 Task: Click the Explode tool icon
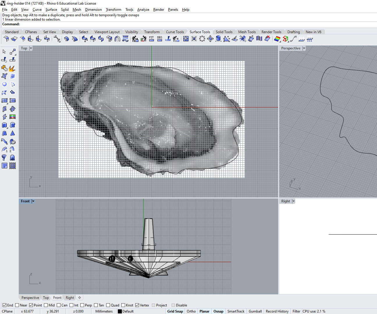click(x=12, y=68)
